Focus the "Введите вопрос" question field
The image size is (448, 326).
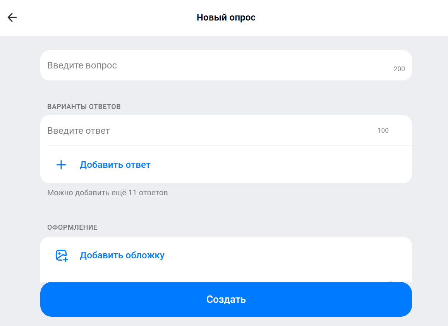pos(226,65)
